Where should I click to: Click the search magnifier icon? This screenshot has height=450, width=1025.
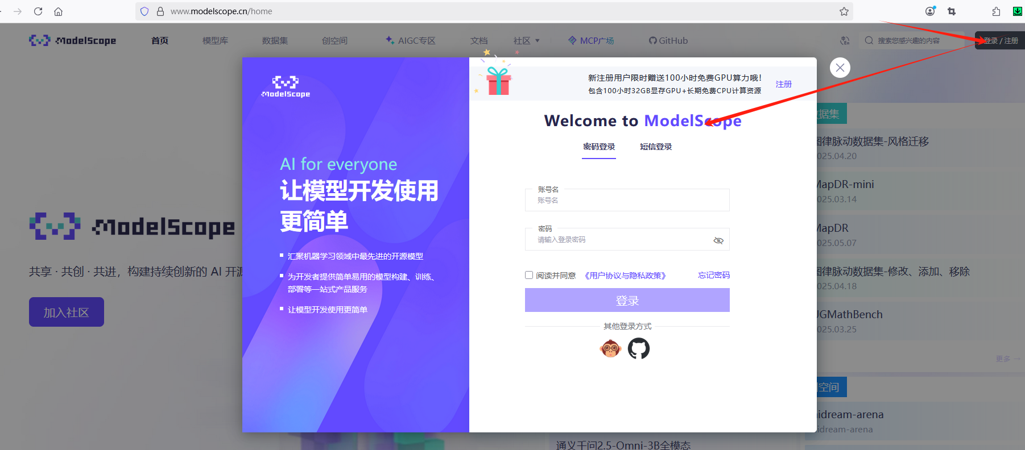869,40
